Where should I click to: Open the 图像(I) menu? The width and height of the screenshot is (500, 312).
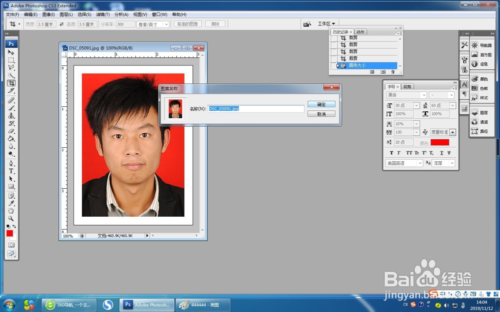pos(48,14)
